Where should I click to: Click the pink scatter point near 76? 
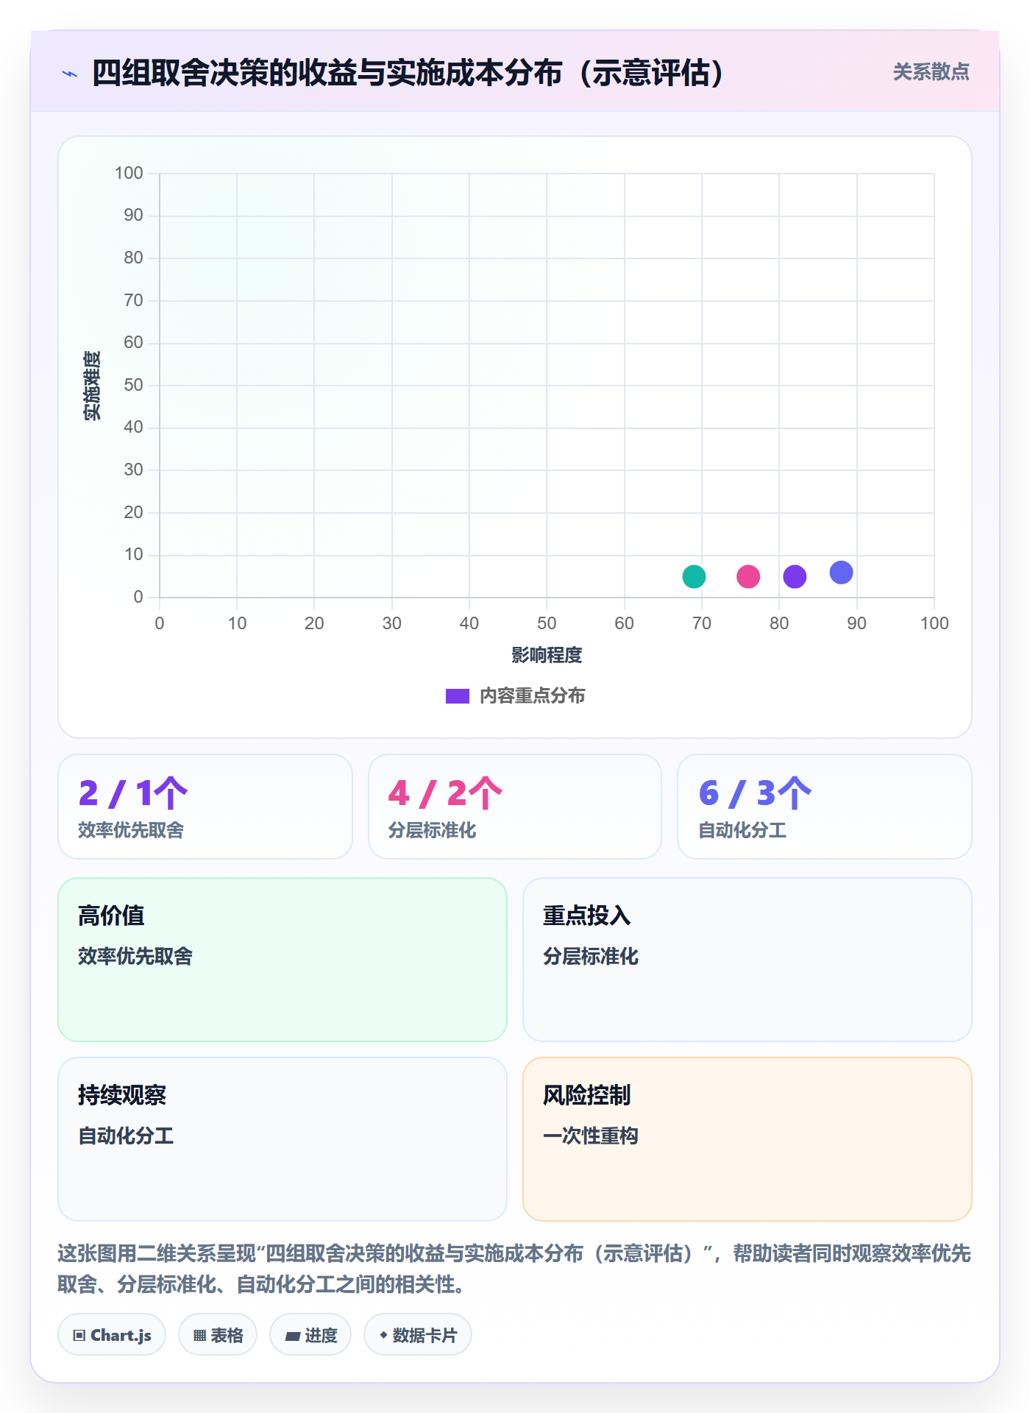(x=748, y=576)
